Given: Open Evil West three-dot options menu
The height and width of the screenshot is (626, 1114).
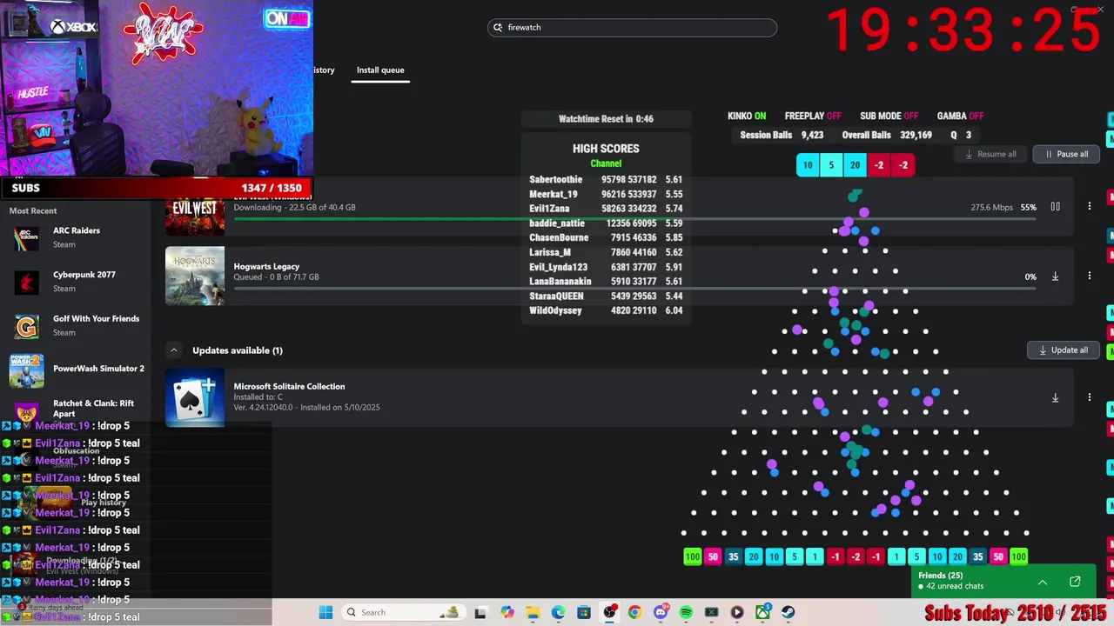Looking at the screenshot, I should point(1089,207).
